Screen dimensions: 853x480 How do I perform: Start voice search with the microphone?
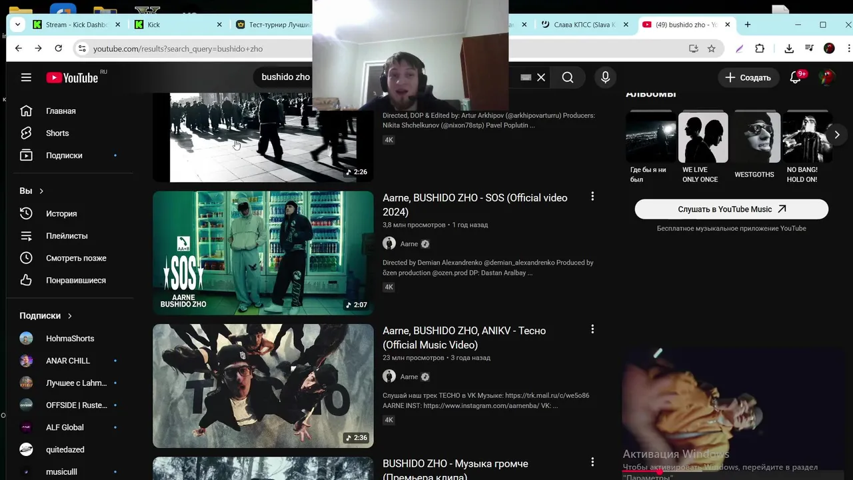605,77
